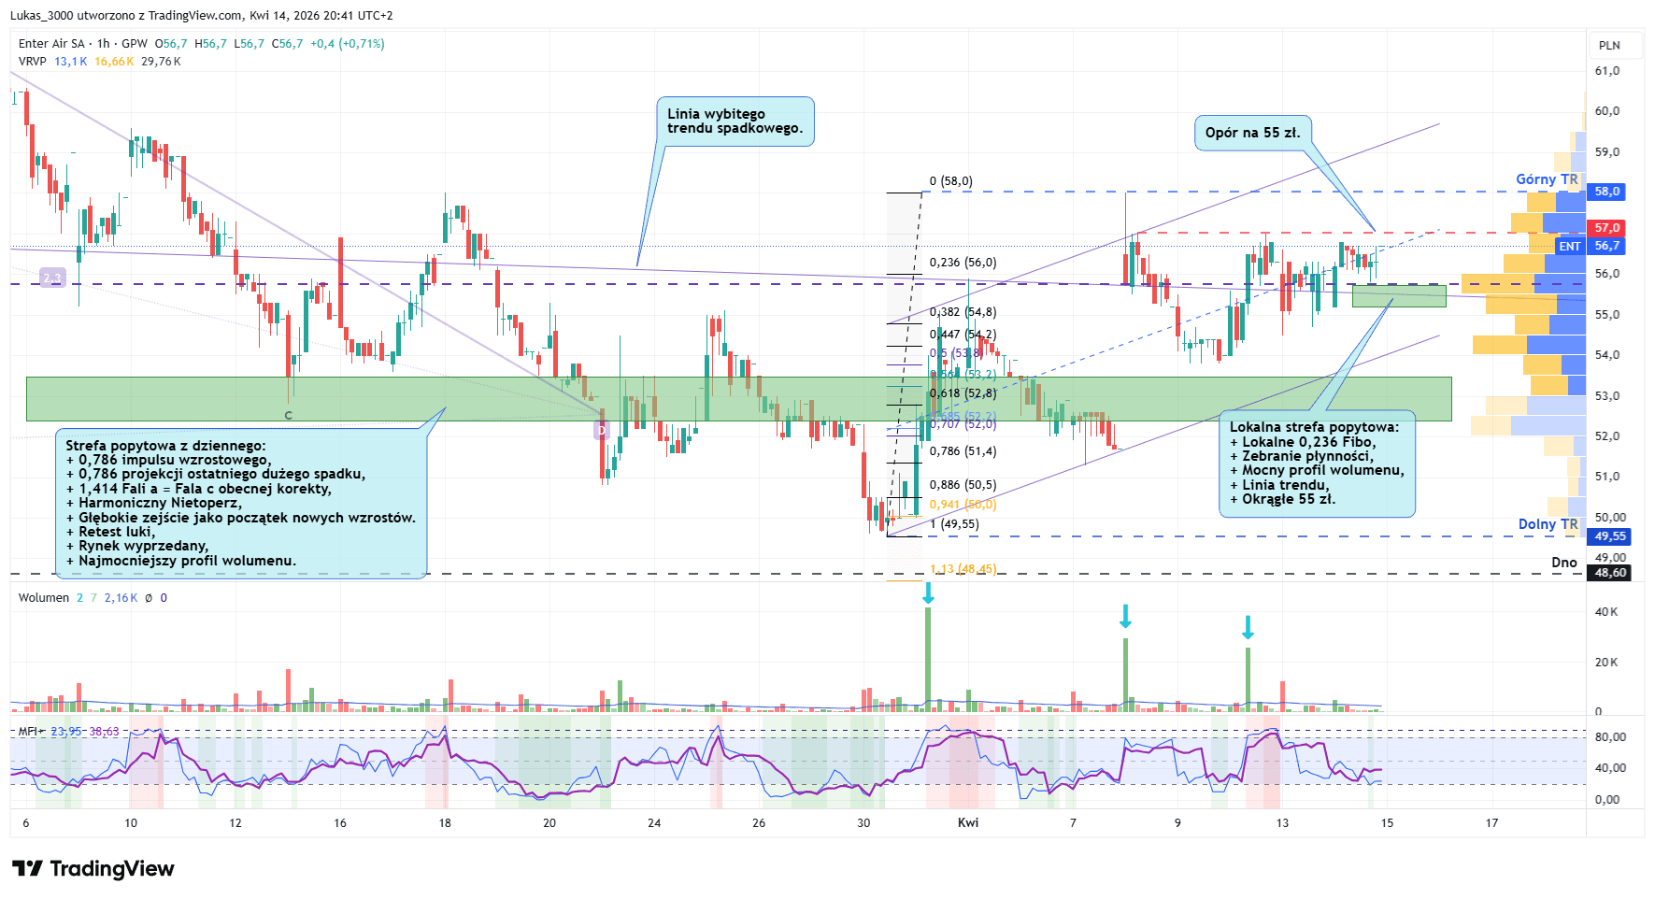The image size is (1655, 899).
Task: Click the red 57,0 price label
Action: pos(1606,228)
